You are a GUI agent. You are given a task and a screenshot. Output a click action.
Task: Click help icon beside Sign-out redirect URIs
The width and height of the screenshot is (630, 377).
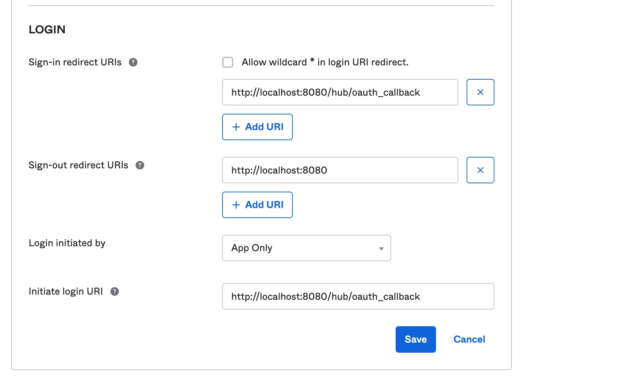[x=140, y=165]
